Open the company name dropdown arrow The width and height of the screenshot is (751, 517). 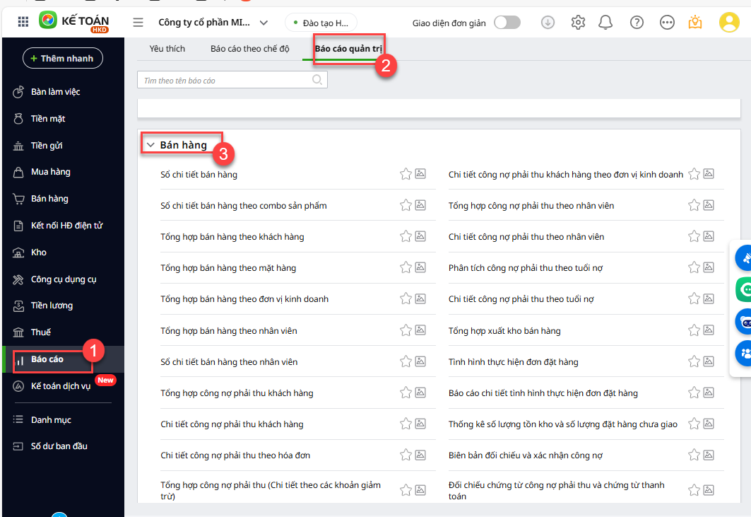tap(264, 23)
